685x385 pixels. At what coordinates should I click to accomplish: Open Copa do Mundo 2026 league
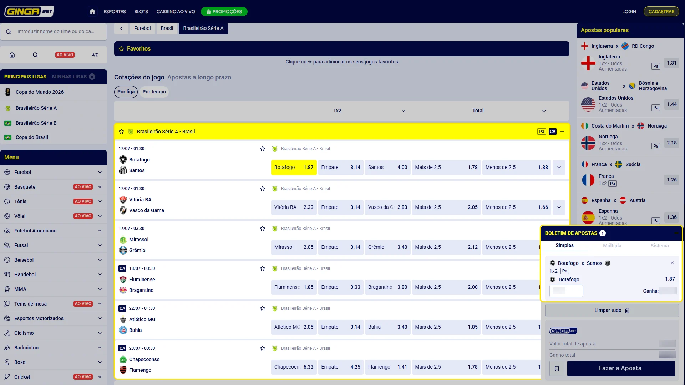(54, 92)
